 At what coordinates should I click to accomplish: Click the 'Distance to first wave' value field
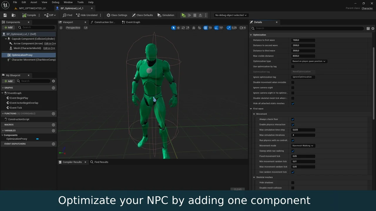pos(303,40)
